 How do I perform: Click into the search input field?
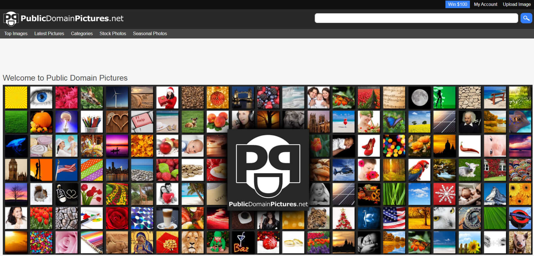(416, 18)
